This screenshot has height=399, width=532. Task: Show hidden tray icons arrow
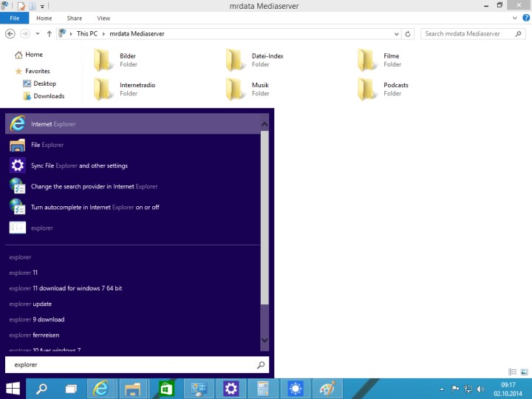tap(442, 389)
